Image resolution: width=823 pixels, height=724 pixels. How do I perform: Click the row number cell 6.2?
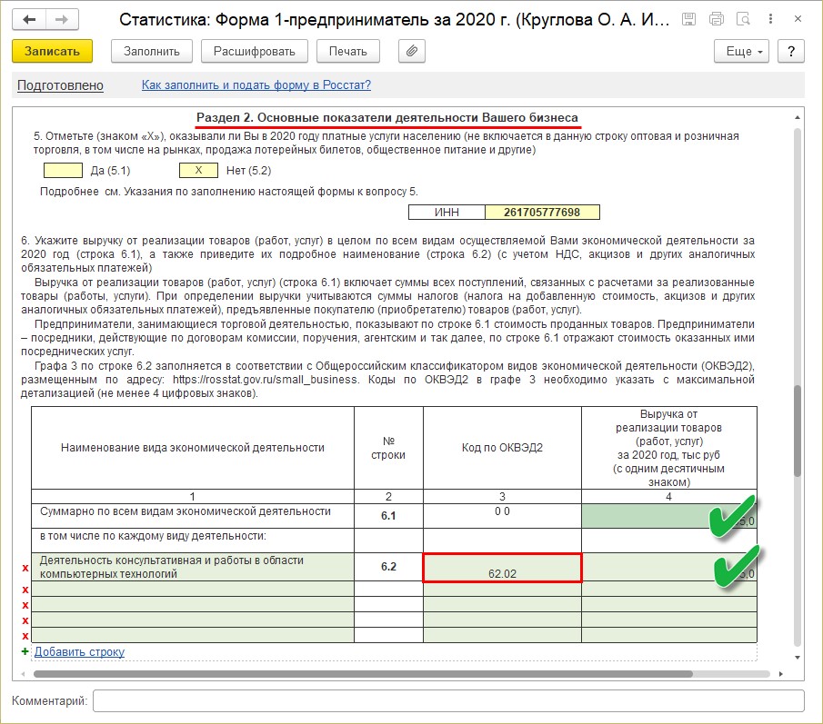pyautogui.click(x=388, y=567)
